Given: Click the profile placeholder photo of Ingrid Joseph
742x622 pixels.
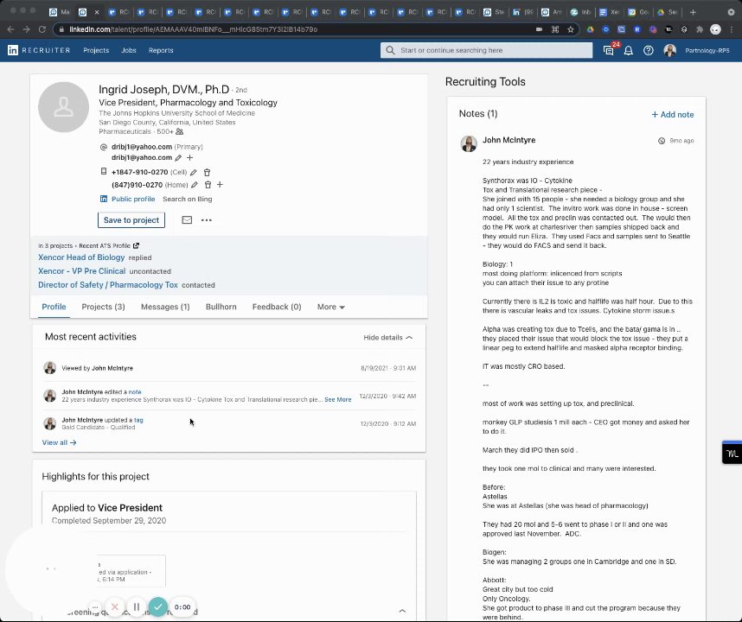Looking at the screenshot, I should [63, 107].
